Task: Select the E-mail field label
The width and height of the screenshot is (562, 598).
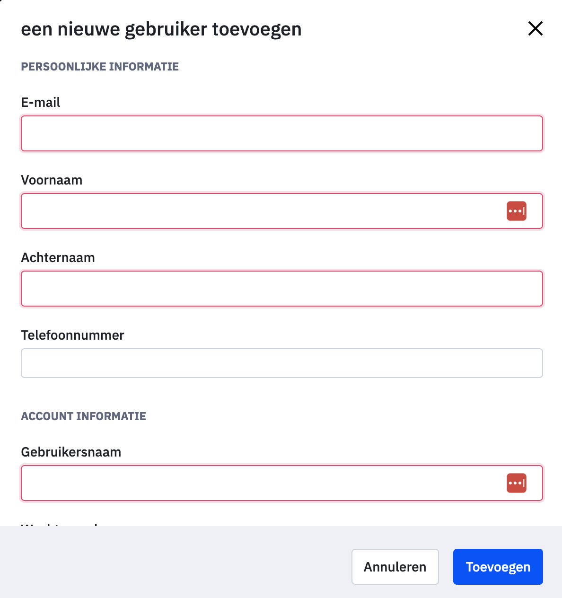Action: click(40, 102)
